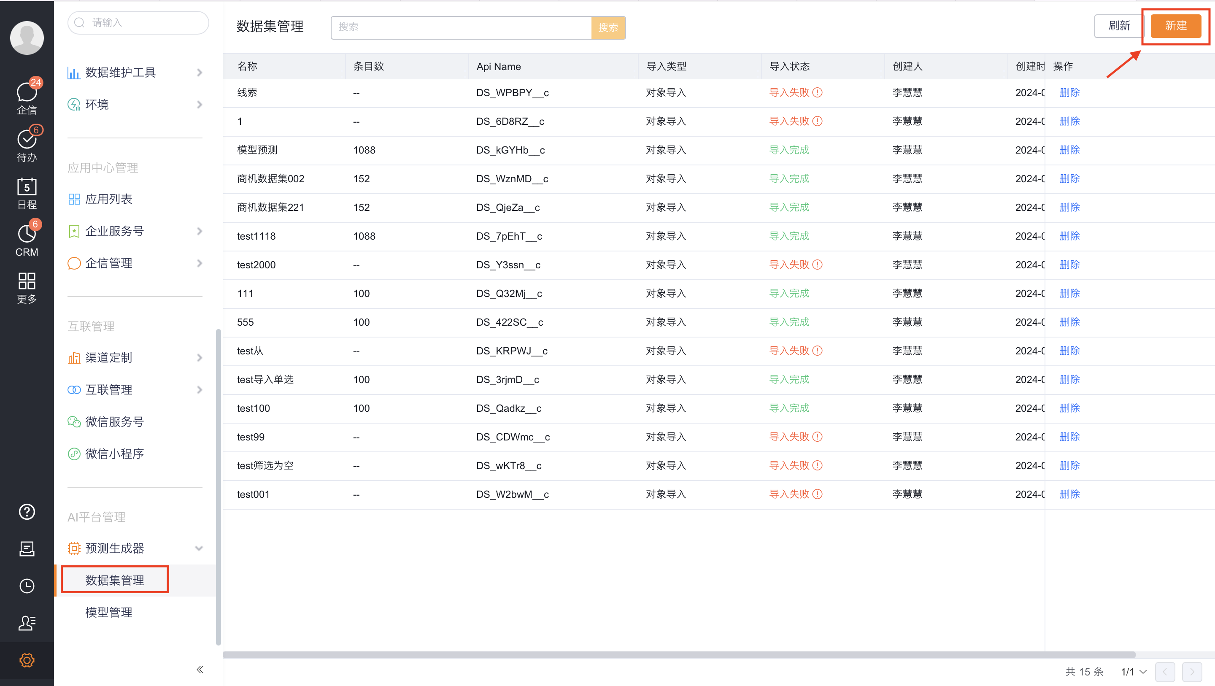Go to next page arrow
The width and height of the screenshot is (1215, 686).
click(x=1192, y=671)
